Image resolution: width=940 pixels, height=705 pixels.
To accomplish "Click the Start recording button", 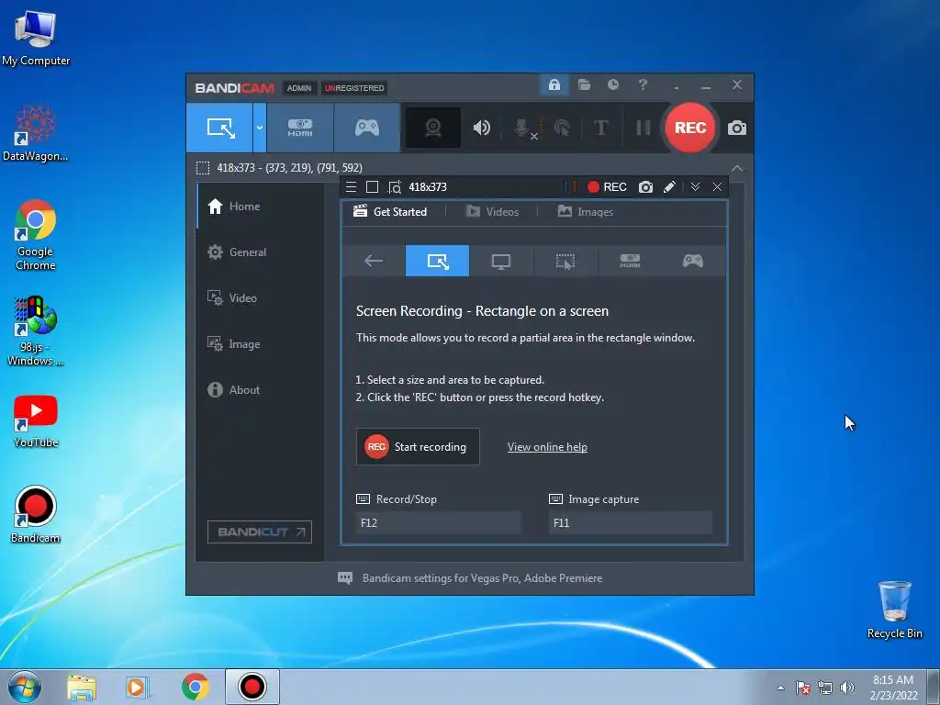I will [x=418, y=447].
